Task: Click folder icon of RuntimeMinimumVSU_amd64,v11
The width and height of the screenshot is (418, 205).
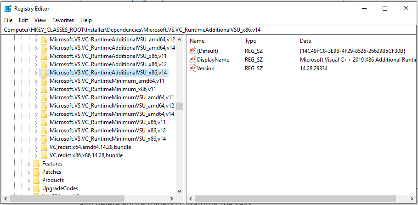Action: point(44,97)
